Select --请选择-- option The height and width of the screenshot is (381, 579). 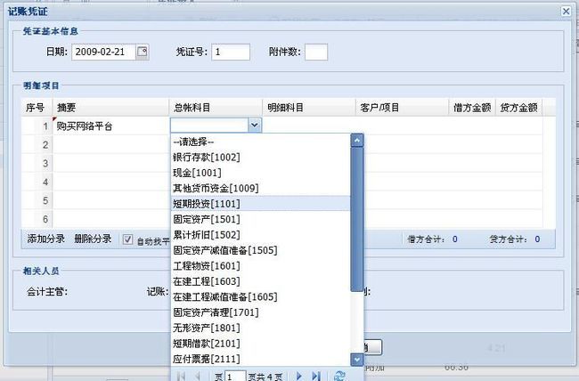click(x=260, y=142)
